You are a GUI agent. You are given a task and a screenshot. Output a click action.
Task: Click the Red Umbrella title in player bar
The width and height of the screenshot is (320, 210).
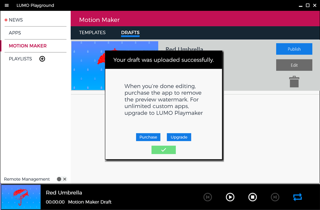[64, 193]
